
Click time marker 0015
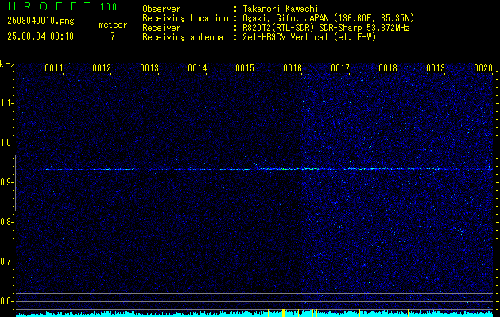[x=245, y=68]
